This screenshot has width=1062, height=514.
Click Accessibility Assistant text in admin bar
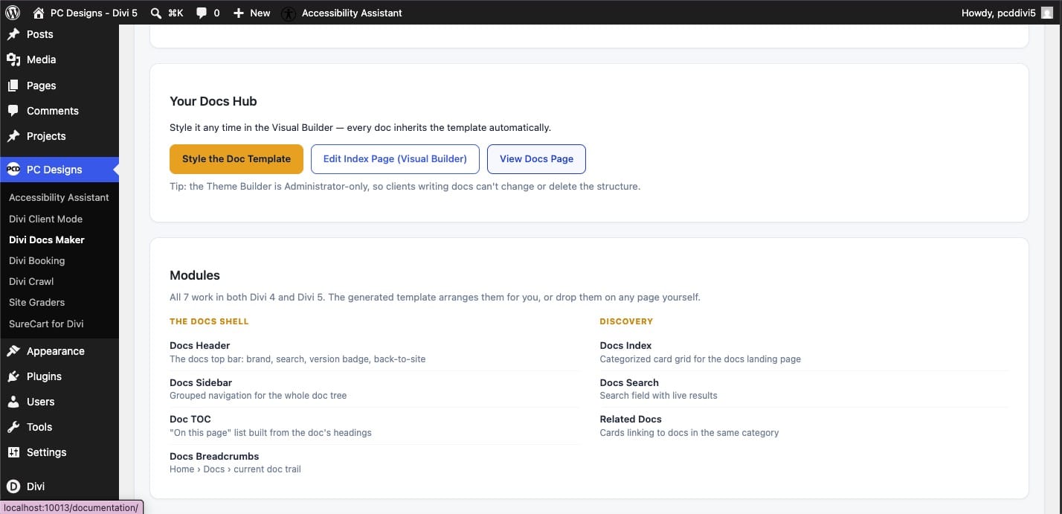(352, 13)
